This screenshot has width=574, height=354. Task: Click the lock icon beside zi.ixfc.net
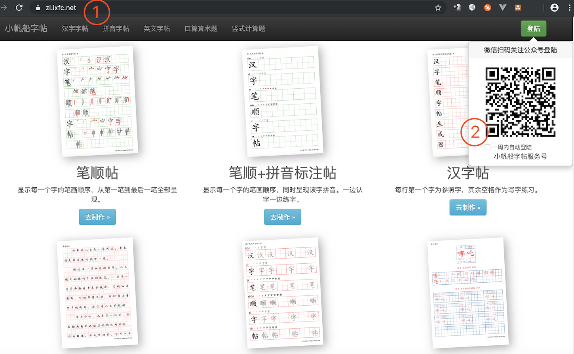click(x=38, y=8)
